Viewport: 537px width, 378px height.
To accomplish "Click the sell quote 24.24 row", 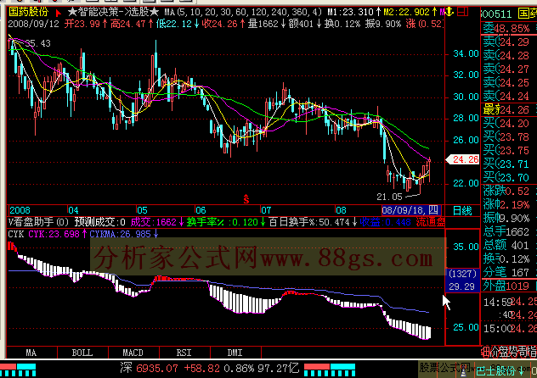I will click(509, 97).
